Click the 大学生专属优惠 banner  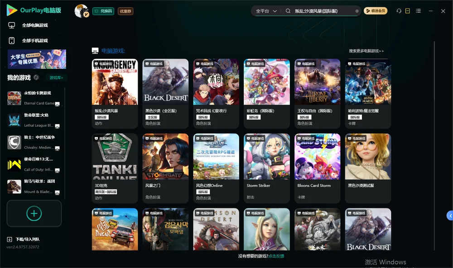37,59
